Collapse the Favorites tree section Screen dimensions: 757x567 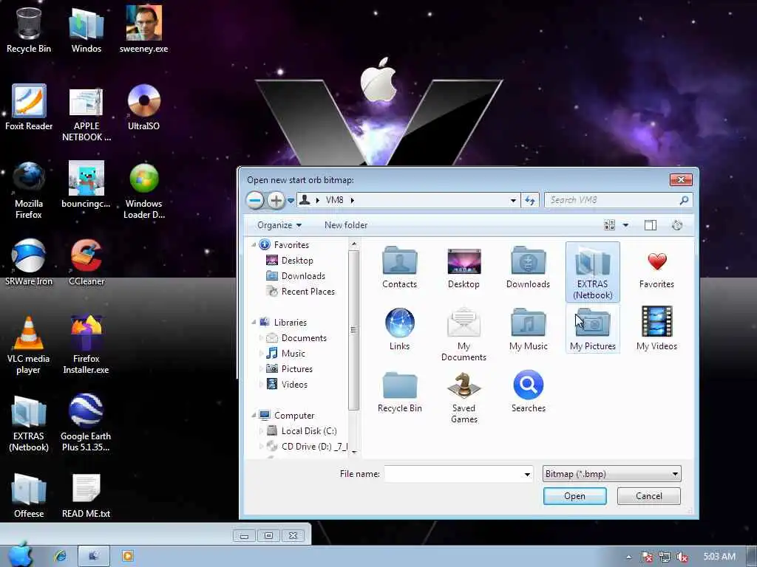coord(254,245)
